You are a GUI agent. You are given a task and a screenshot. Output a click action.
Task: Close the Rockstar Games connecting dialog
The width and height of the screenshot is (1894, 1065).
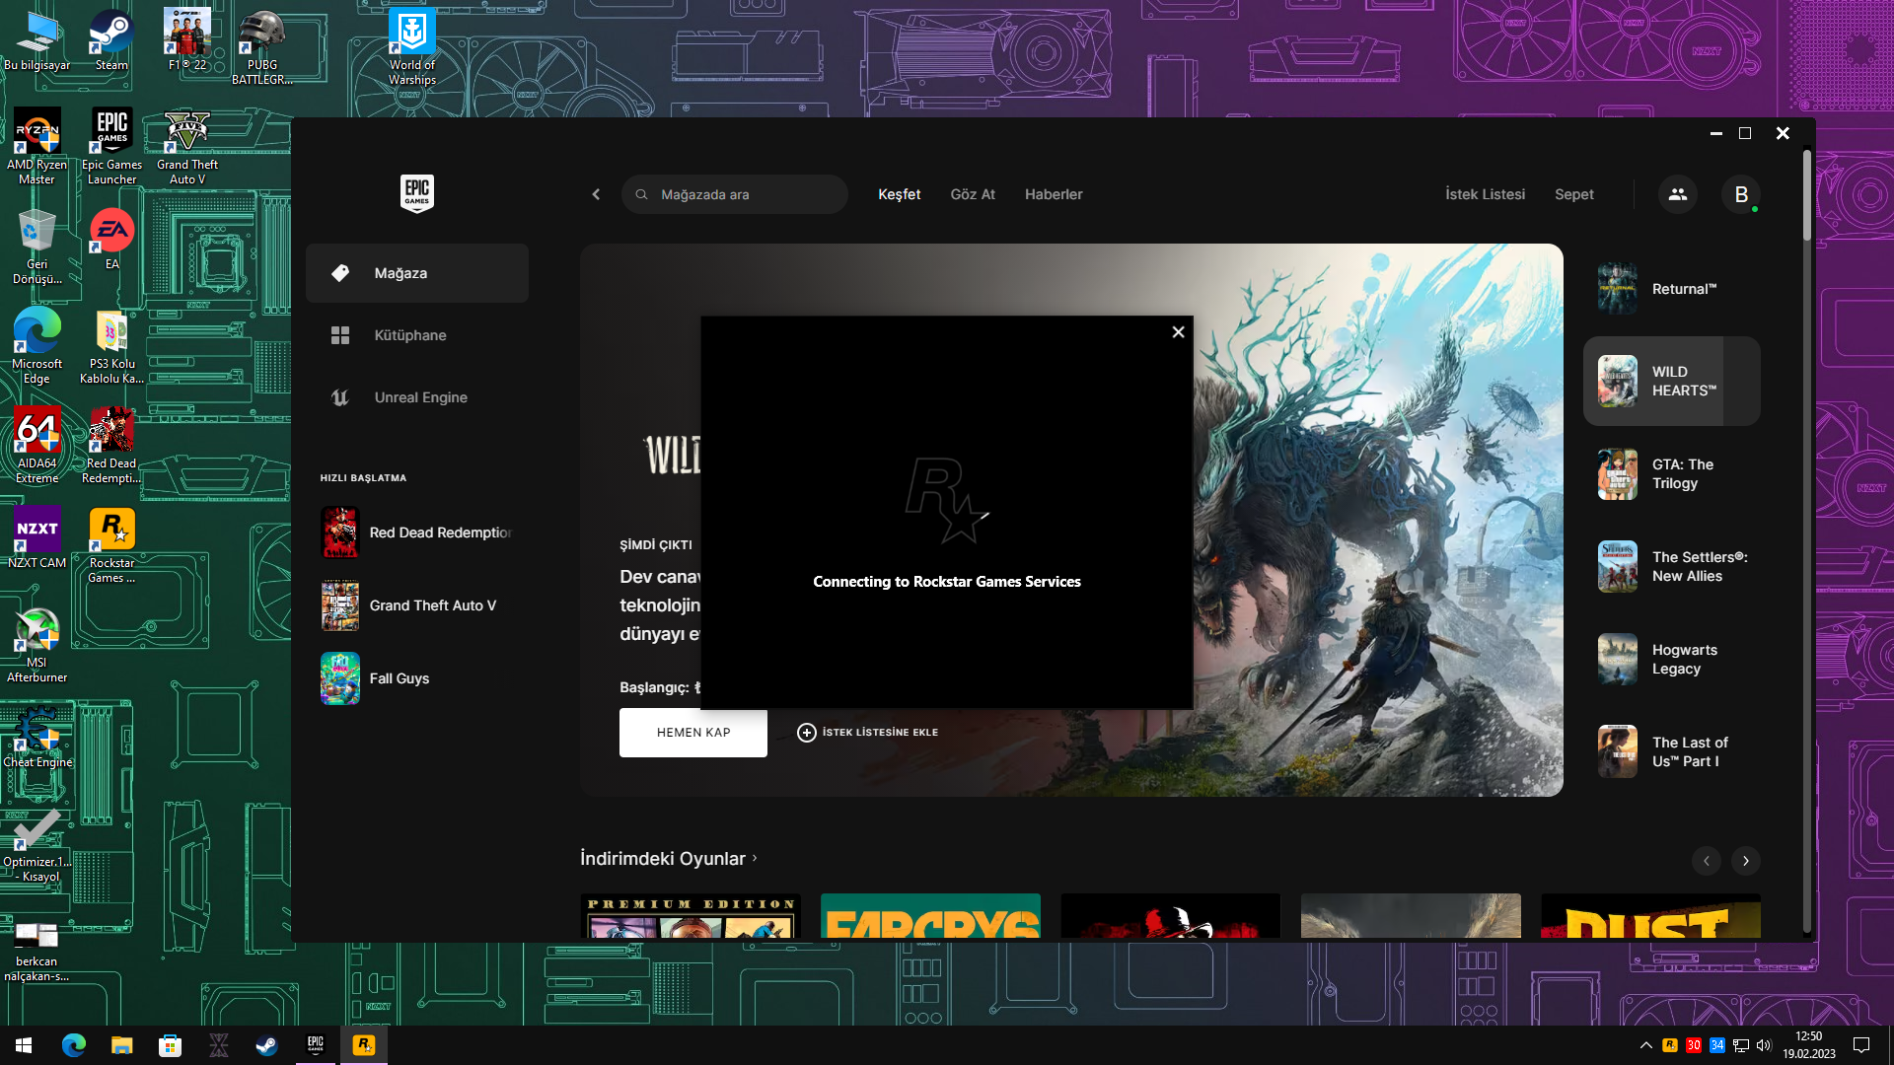pos(1178,332)
